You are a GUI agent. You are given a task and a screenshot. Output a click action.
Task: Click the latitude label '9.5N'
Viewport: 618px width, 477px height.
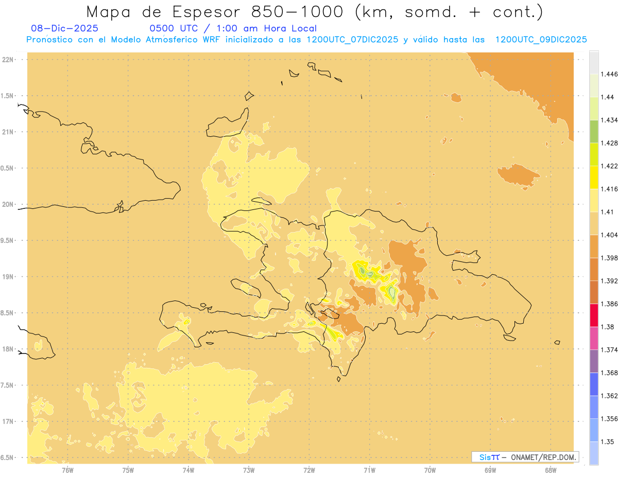pyautogui.click(x=7, y=240)
